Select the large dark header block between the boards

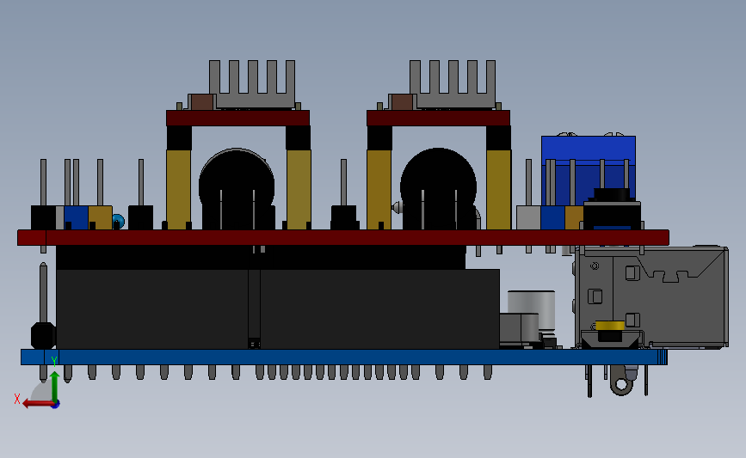click(x=277, y=308)
